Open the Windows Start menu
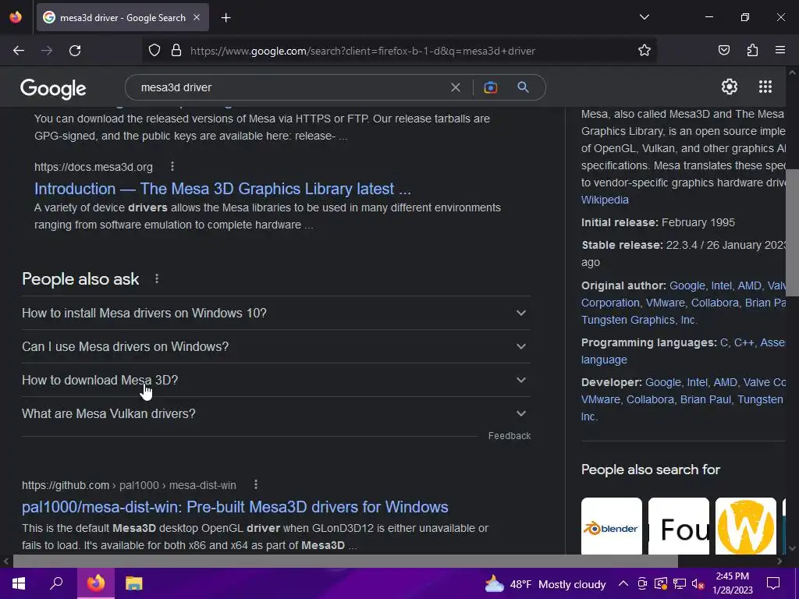The image size is (799, 599). pyautogui.click(x=19, y=583)
